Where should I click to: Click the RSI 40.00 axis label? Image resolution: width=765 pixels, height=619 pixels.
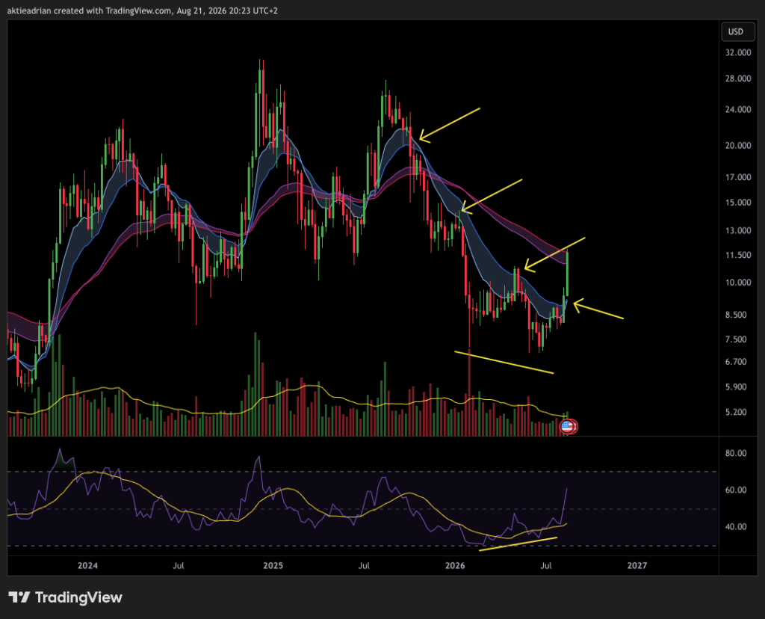[736, 527]
